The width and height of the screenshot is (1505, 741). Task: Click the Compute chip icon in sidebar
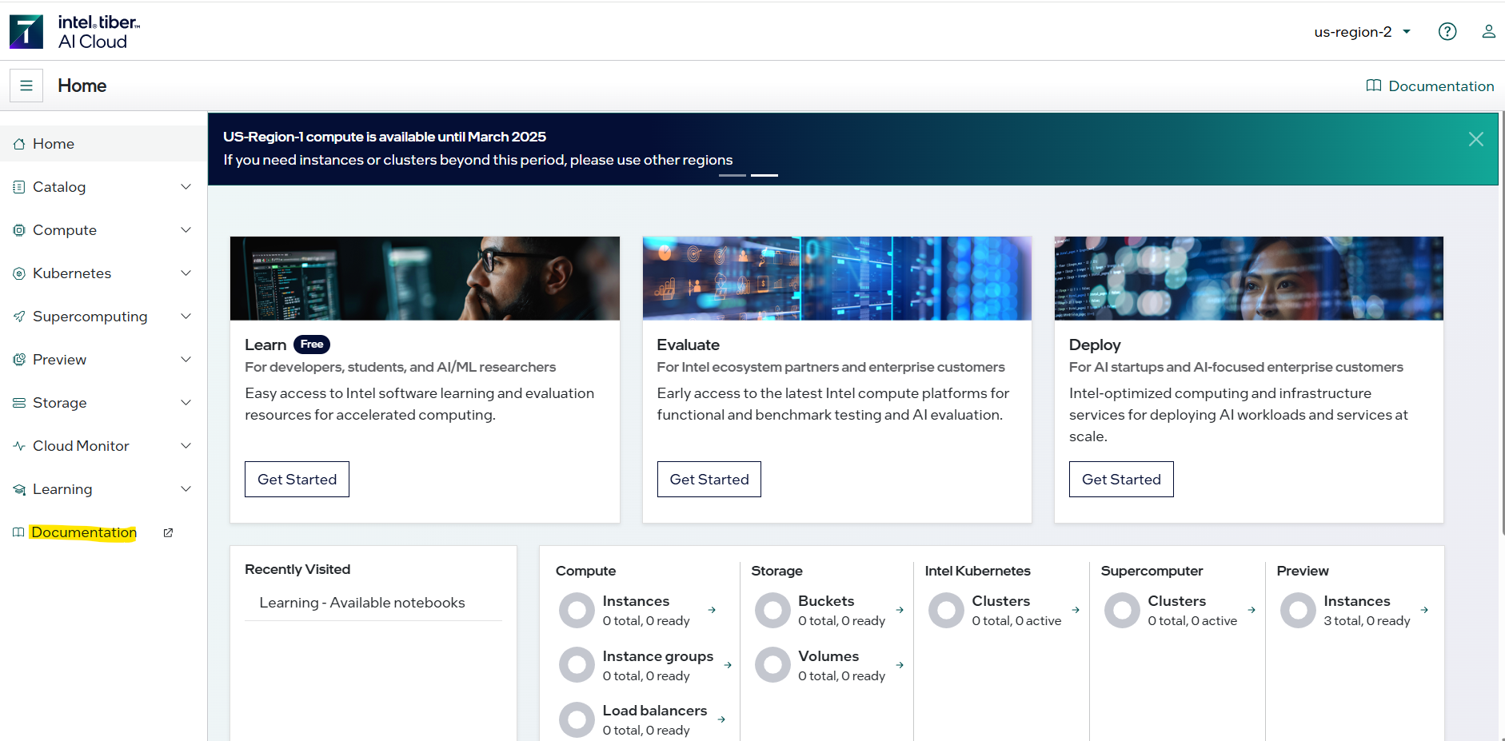pos(19,230)
